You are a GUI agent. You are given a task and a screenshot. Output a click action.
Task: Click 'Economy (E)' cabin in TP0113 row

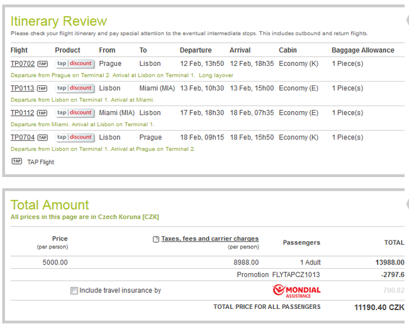(299, 89)
